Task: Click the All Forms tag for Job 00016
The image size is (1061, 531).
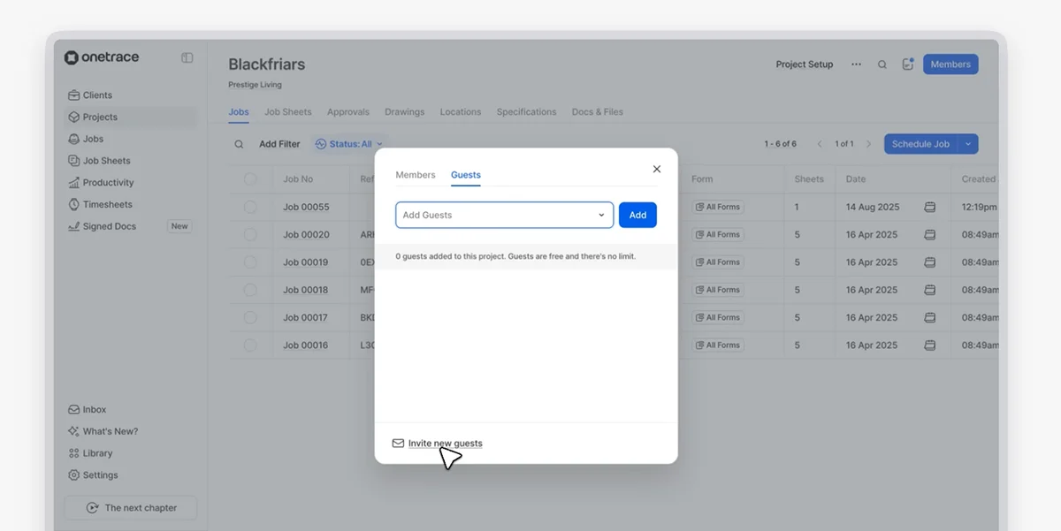Action: point(717,345)
